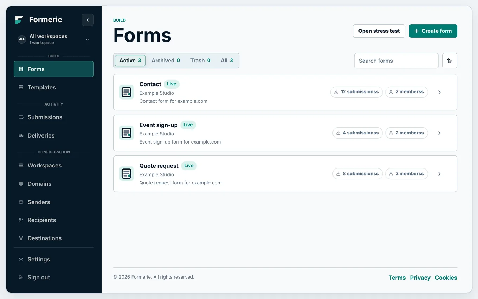
Task: Open the Privacy link in footer
Action: pos(420,278)
